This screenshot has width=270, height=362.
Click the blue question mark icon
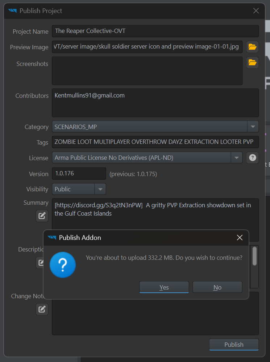(x=63, y=265)
